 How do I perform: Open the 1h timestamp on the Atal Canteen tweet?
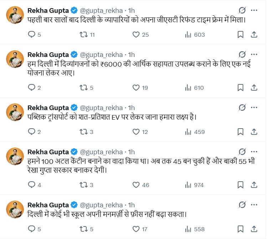[x=132, y=152]
